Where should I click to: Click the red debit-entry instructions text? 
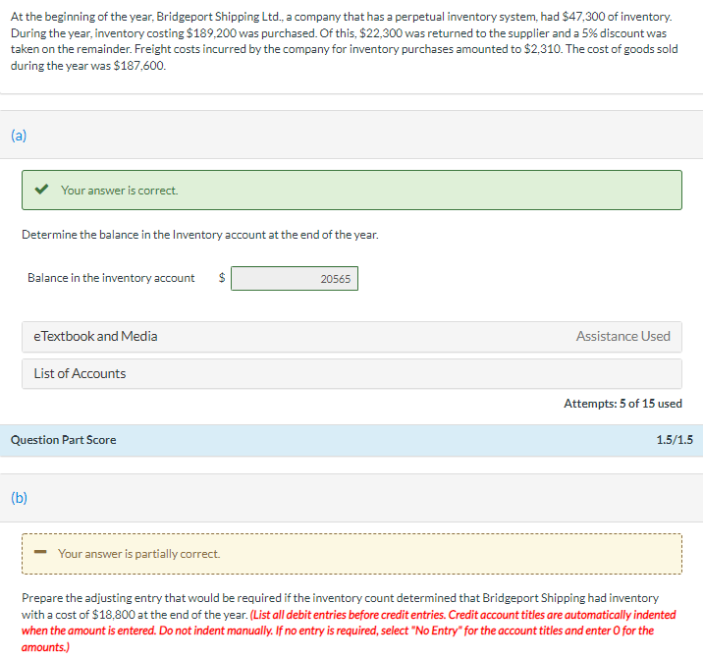click(349, 631)
